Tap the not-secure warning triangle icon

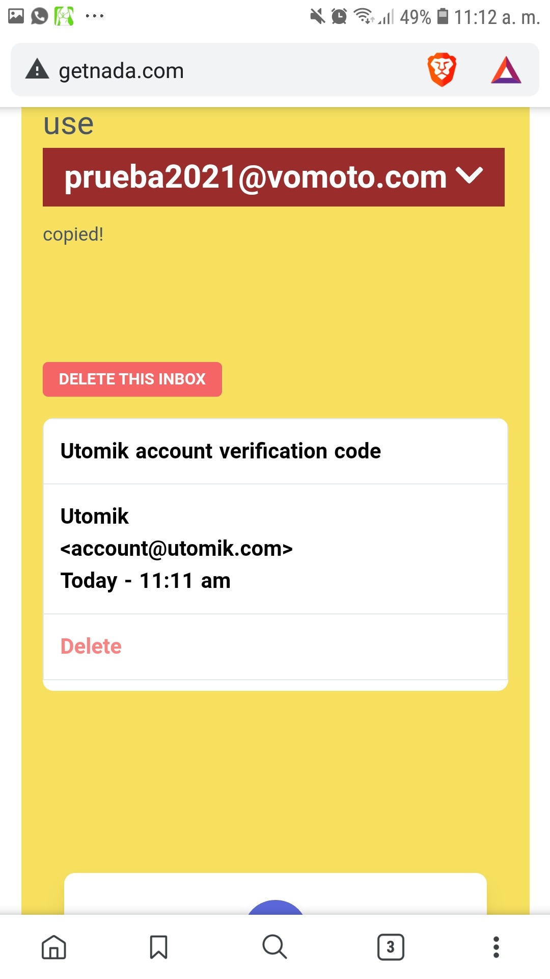pyautogui.click(x=37, y=70)
